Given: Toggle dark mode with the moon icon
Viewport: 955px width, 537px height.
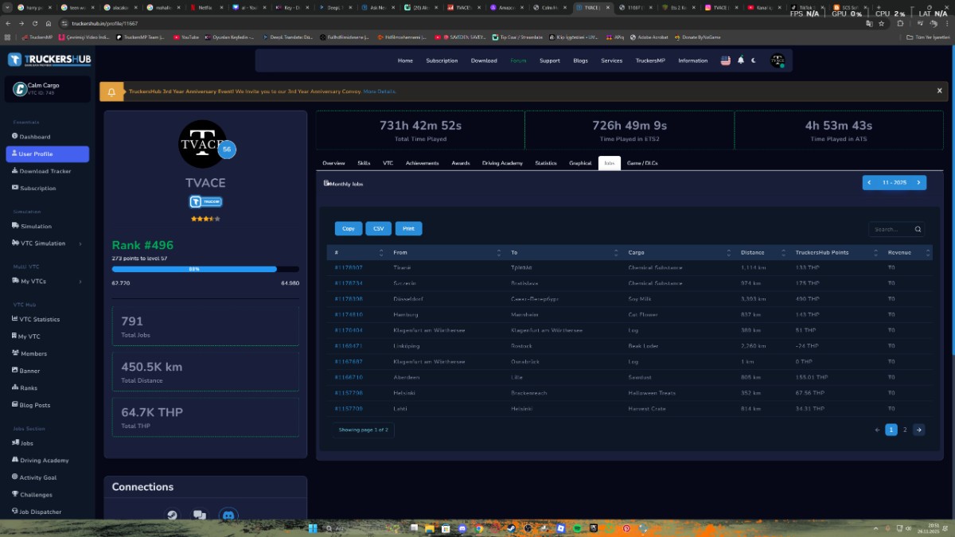Looking at the screenshot, I should coord(754,60).
